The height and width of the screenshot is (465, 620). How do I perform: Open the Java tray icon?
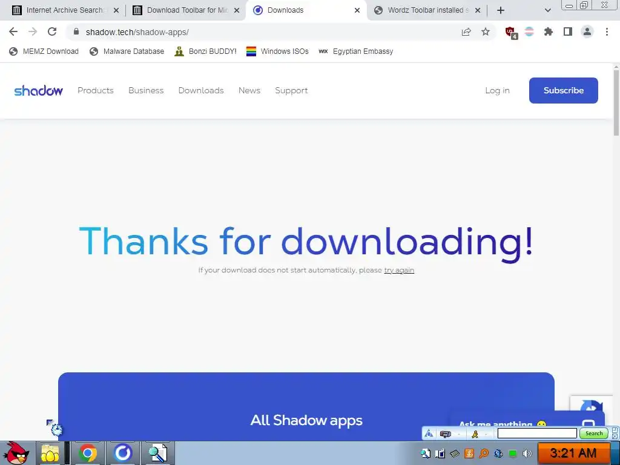pyautogui.click(x=469, y=453)
